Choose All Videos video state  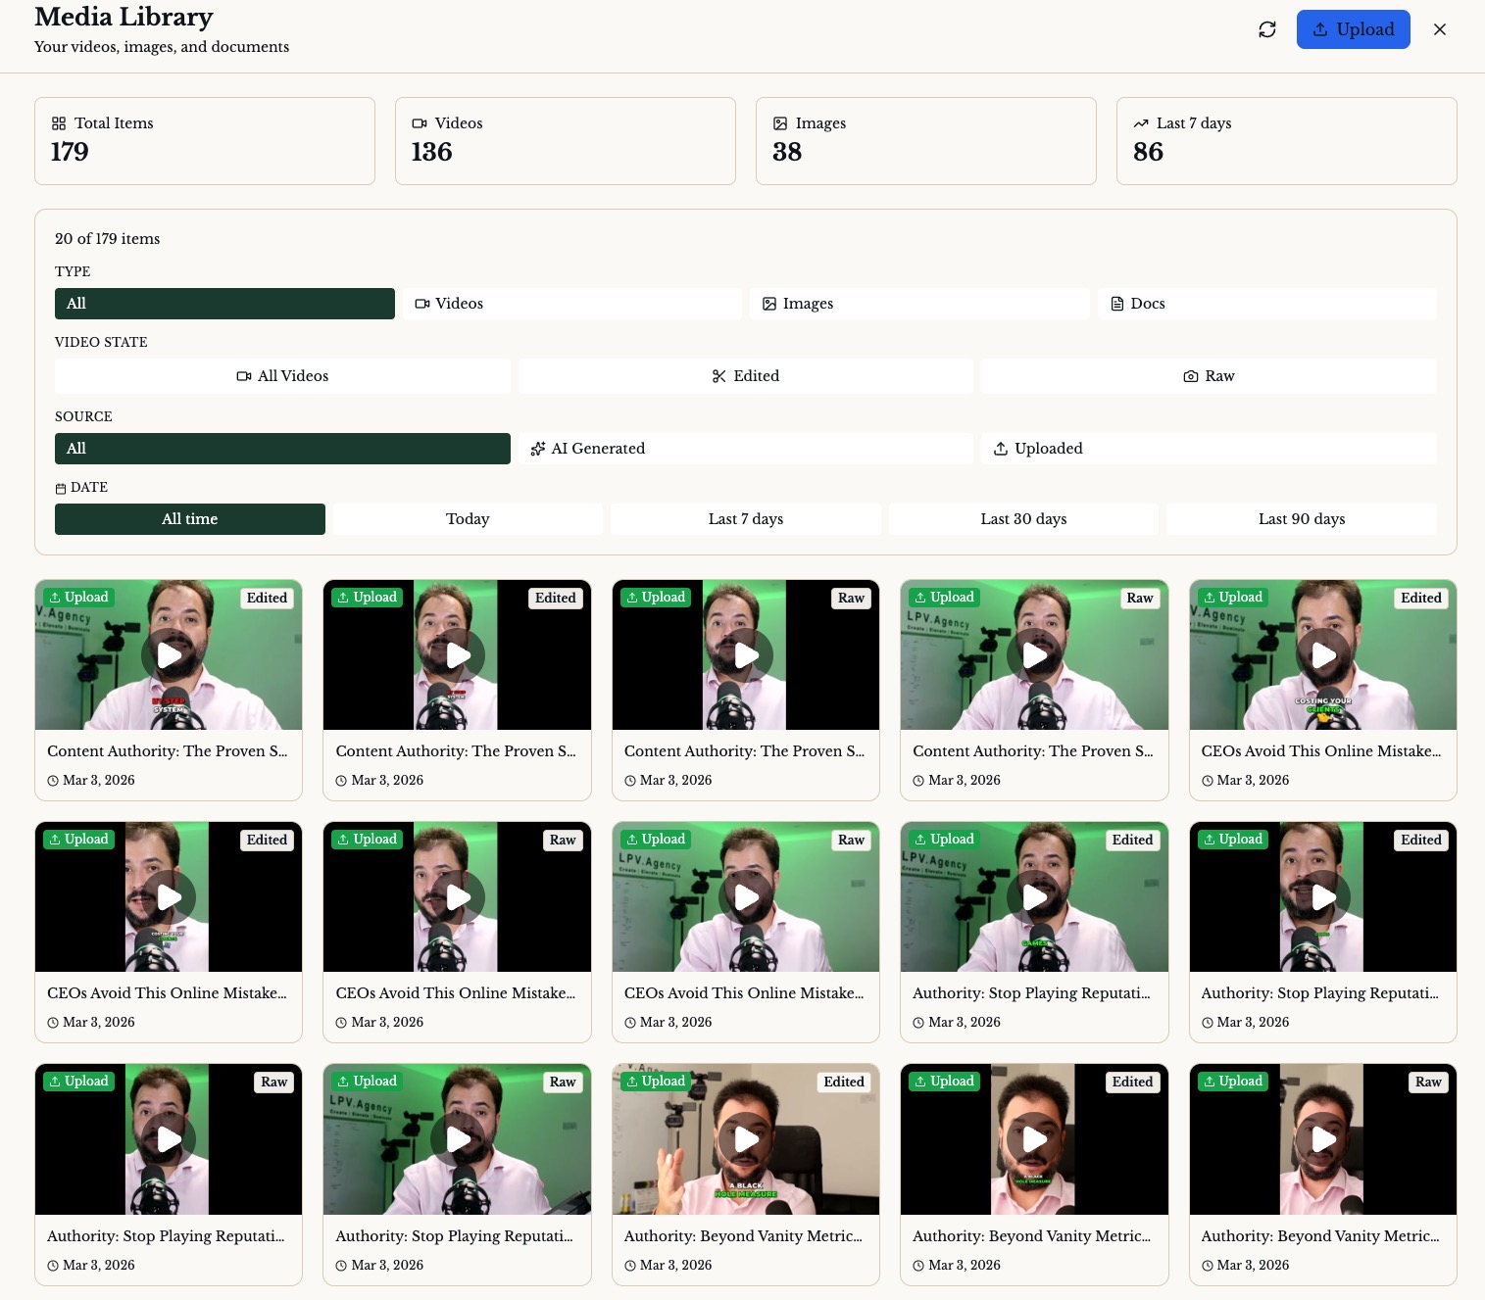282,376
